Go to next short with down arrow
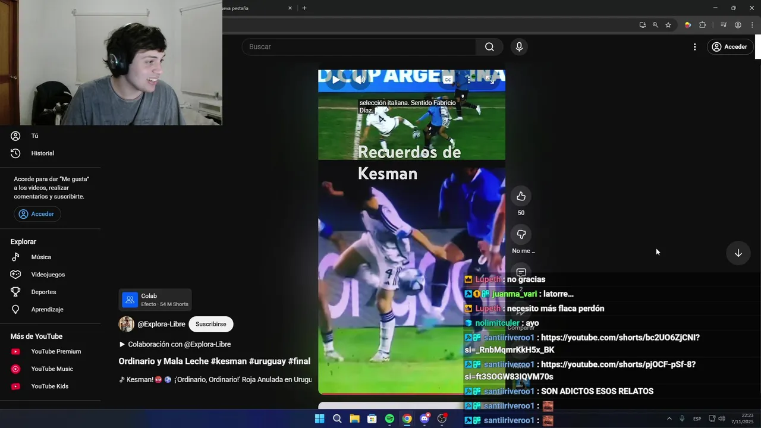The image size is (761, 428). tap(738, 253)
